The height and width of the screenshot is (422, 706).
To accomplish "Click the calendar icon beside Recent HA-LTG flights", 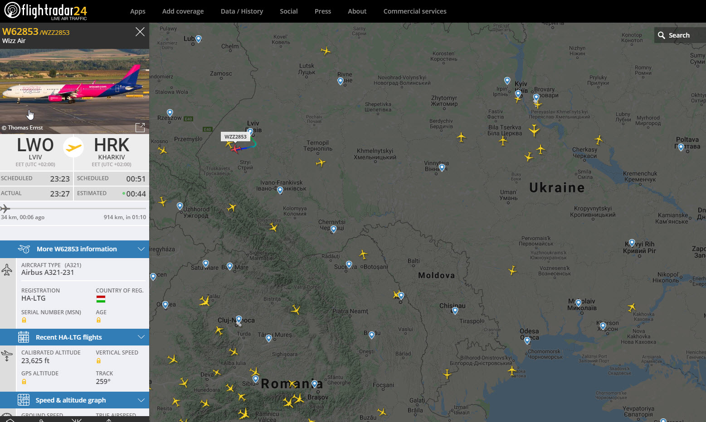I will click(24, 337).
